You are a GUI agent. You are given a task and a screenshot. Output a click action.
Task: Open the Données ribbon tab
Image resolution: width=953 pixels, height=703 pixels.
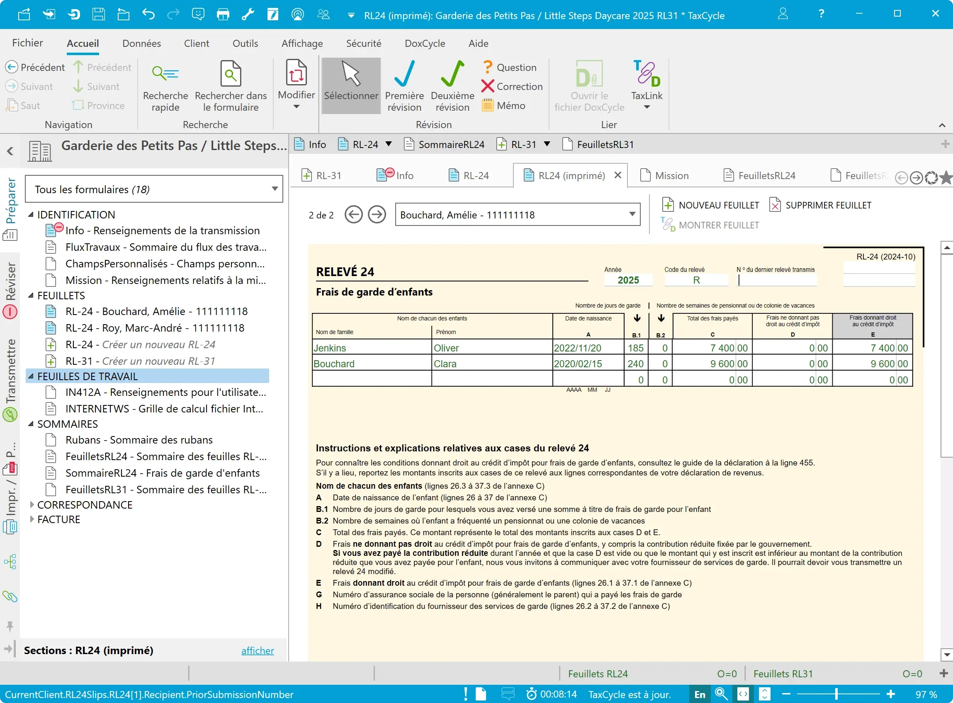141,44
